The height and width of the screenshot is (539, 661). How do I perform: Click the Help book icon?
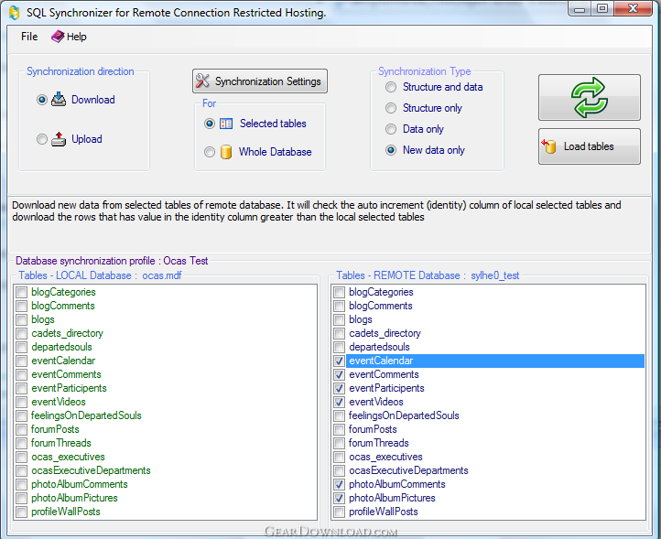click(x=58, y=37)
